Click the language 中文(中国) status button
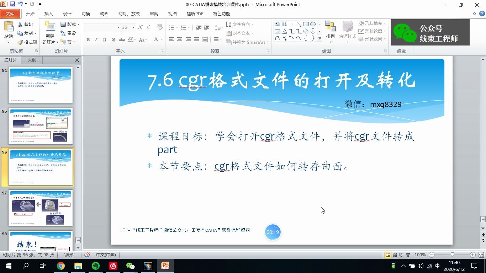The image size is (486, 273). pyautogui.click(x=106, y=255)
